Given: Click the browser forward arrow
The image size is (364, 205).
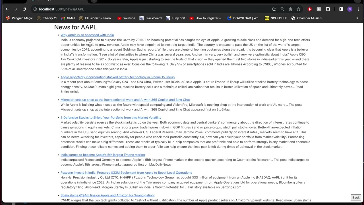Looking at the screenshot, I should coord(16,9).
